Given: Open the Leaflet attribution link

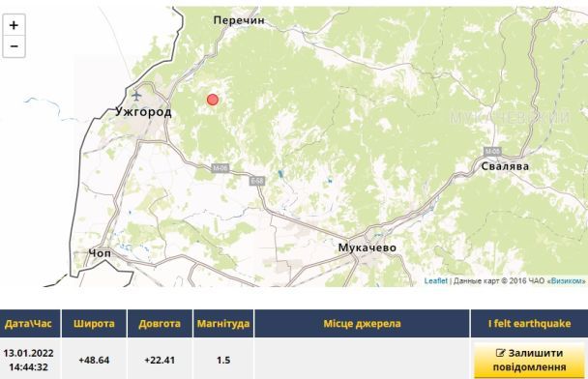Looking at the screenshot, I should tap(436, 280).
